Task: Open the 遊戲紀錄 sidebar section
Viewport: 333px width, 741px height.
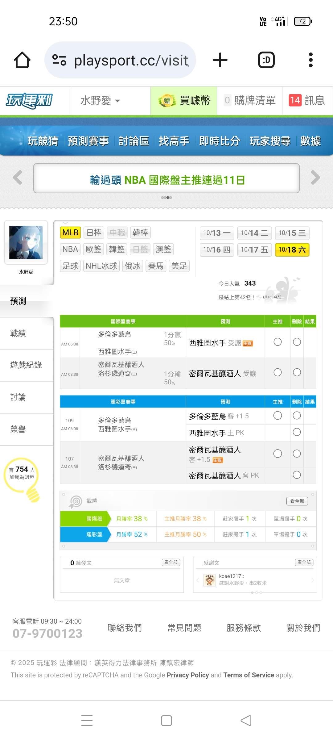Action: pyautogui.click(x=27, y=365)
